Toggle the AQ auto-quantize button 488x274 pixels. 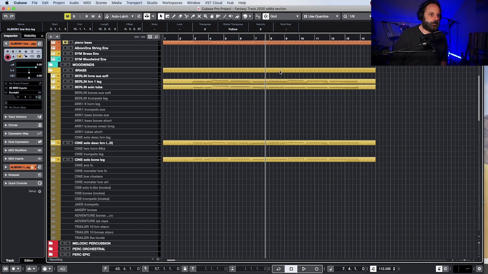click(63, 269)
